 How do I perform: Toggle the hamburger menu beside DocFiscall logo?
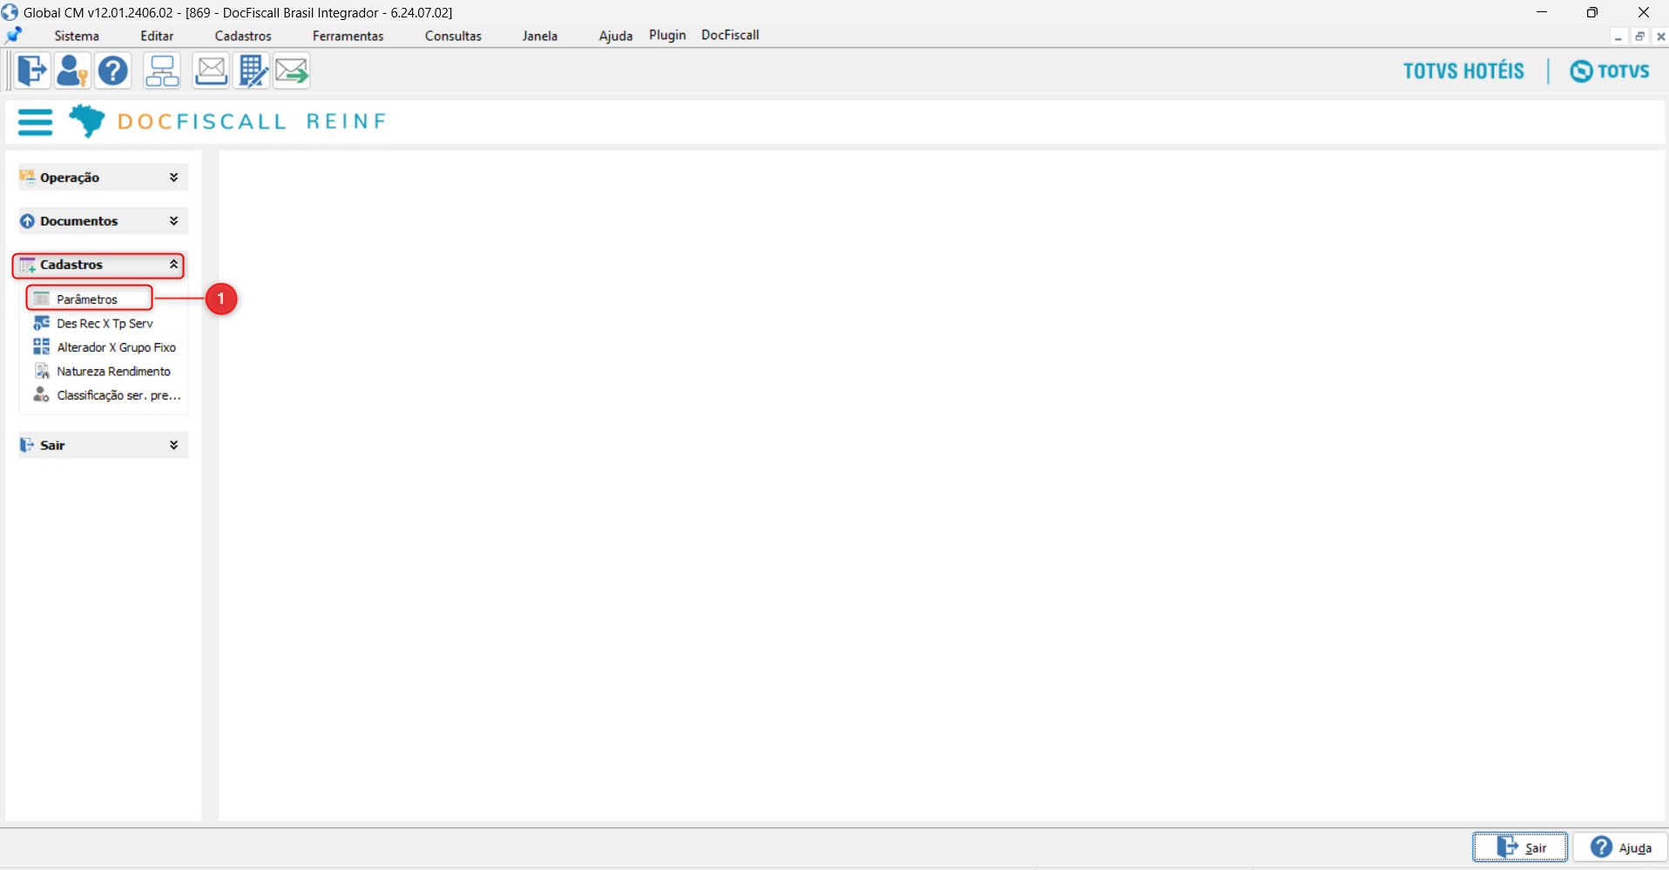coord(36,122)
